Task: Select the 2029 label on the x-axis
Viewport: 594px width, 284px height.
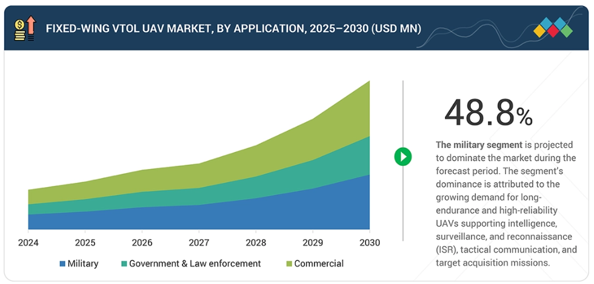Action: click(x=312, y=243)
